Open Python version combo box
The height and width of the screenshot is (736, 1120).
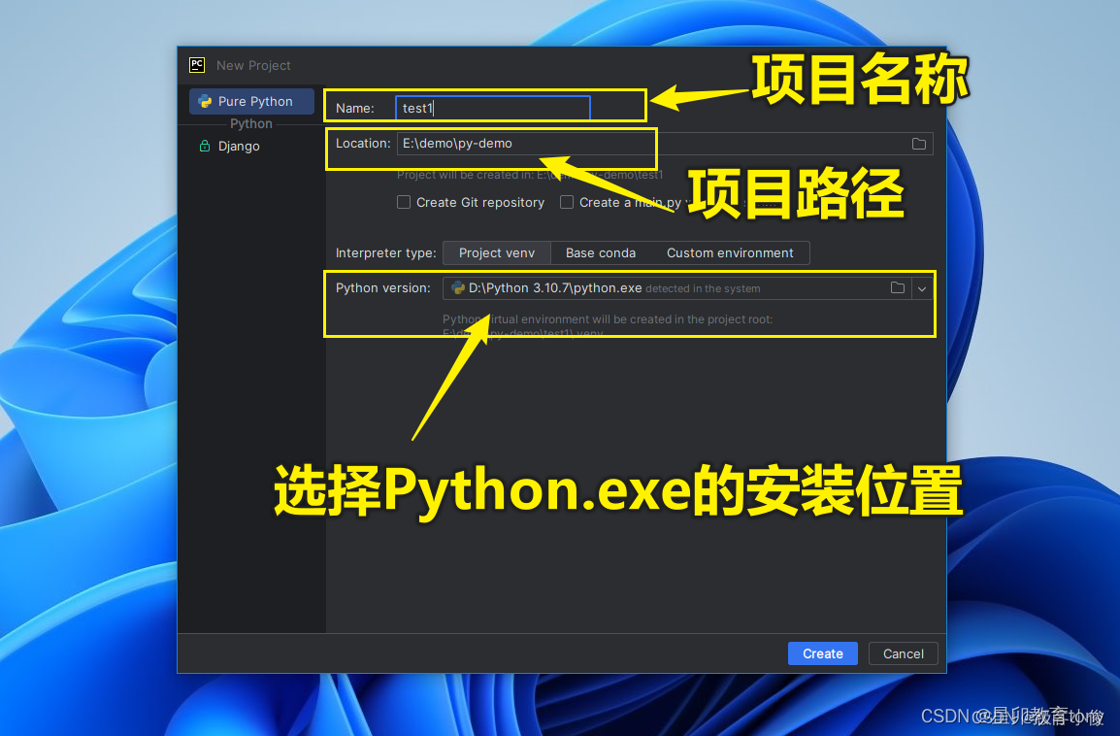688,288
